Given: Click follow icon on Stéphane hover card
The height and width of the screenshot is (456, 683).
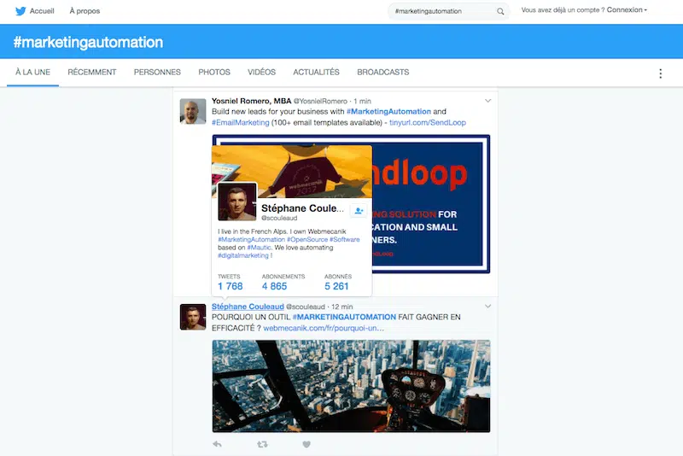Looking at the screenshot, I should [x=359, y=211].
